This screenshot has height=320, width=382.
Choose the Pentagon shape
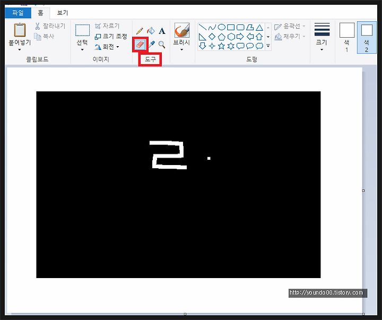pyautogui.click(x=221, y=37)
